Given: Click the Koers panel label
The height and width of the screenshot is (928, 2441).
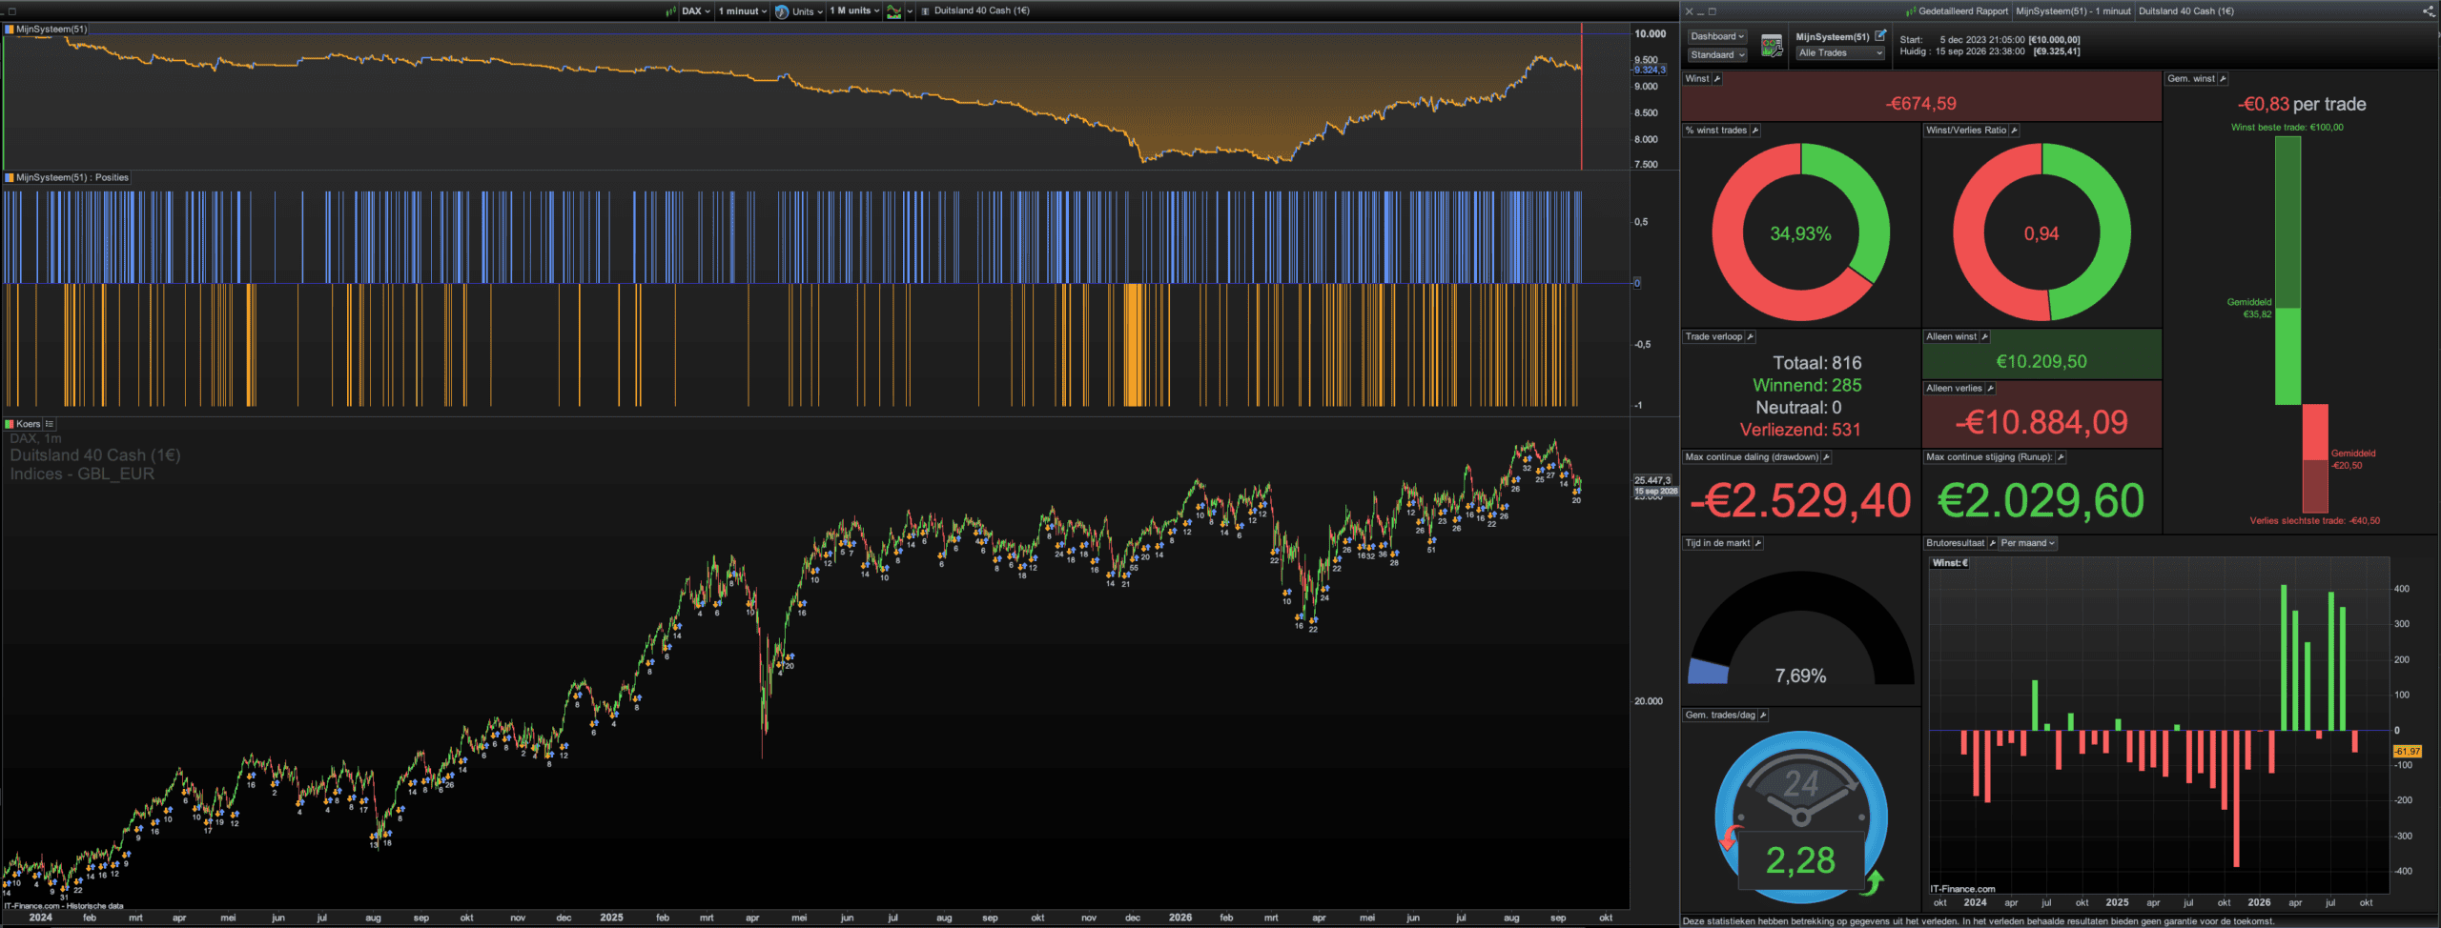Looking at the screenshot, I should [x=28, y=424].
